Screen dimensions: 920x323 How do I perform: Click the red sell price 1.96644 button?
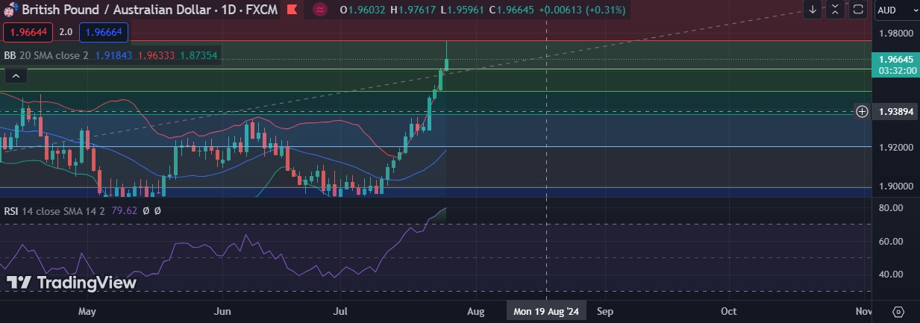tap(28, 32)
